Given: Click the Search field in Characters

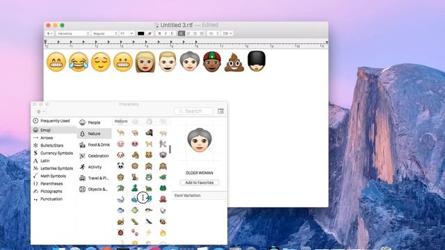Looking at the screenshot, I should tap(193, 111).
